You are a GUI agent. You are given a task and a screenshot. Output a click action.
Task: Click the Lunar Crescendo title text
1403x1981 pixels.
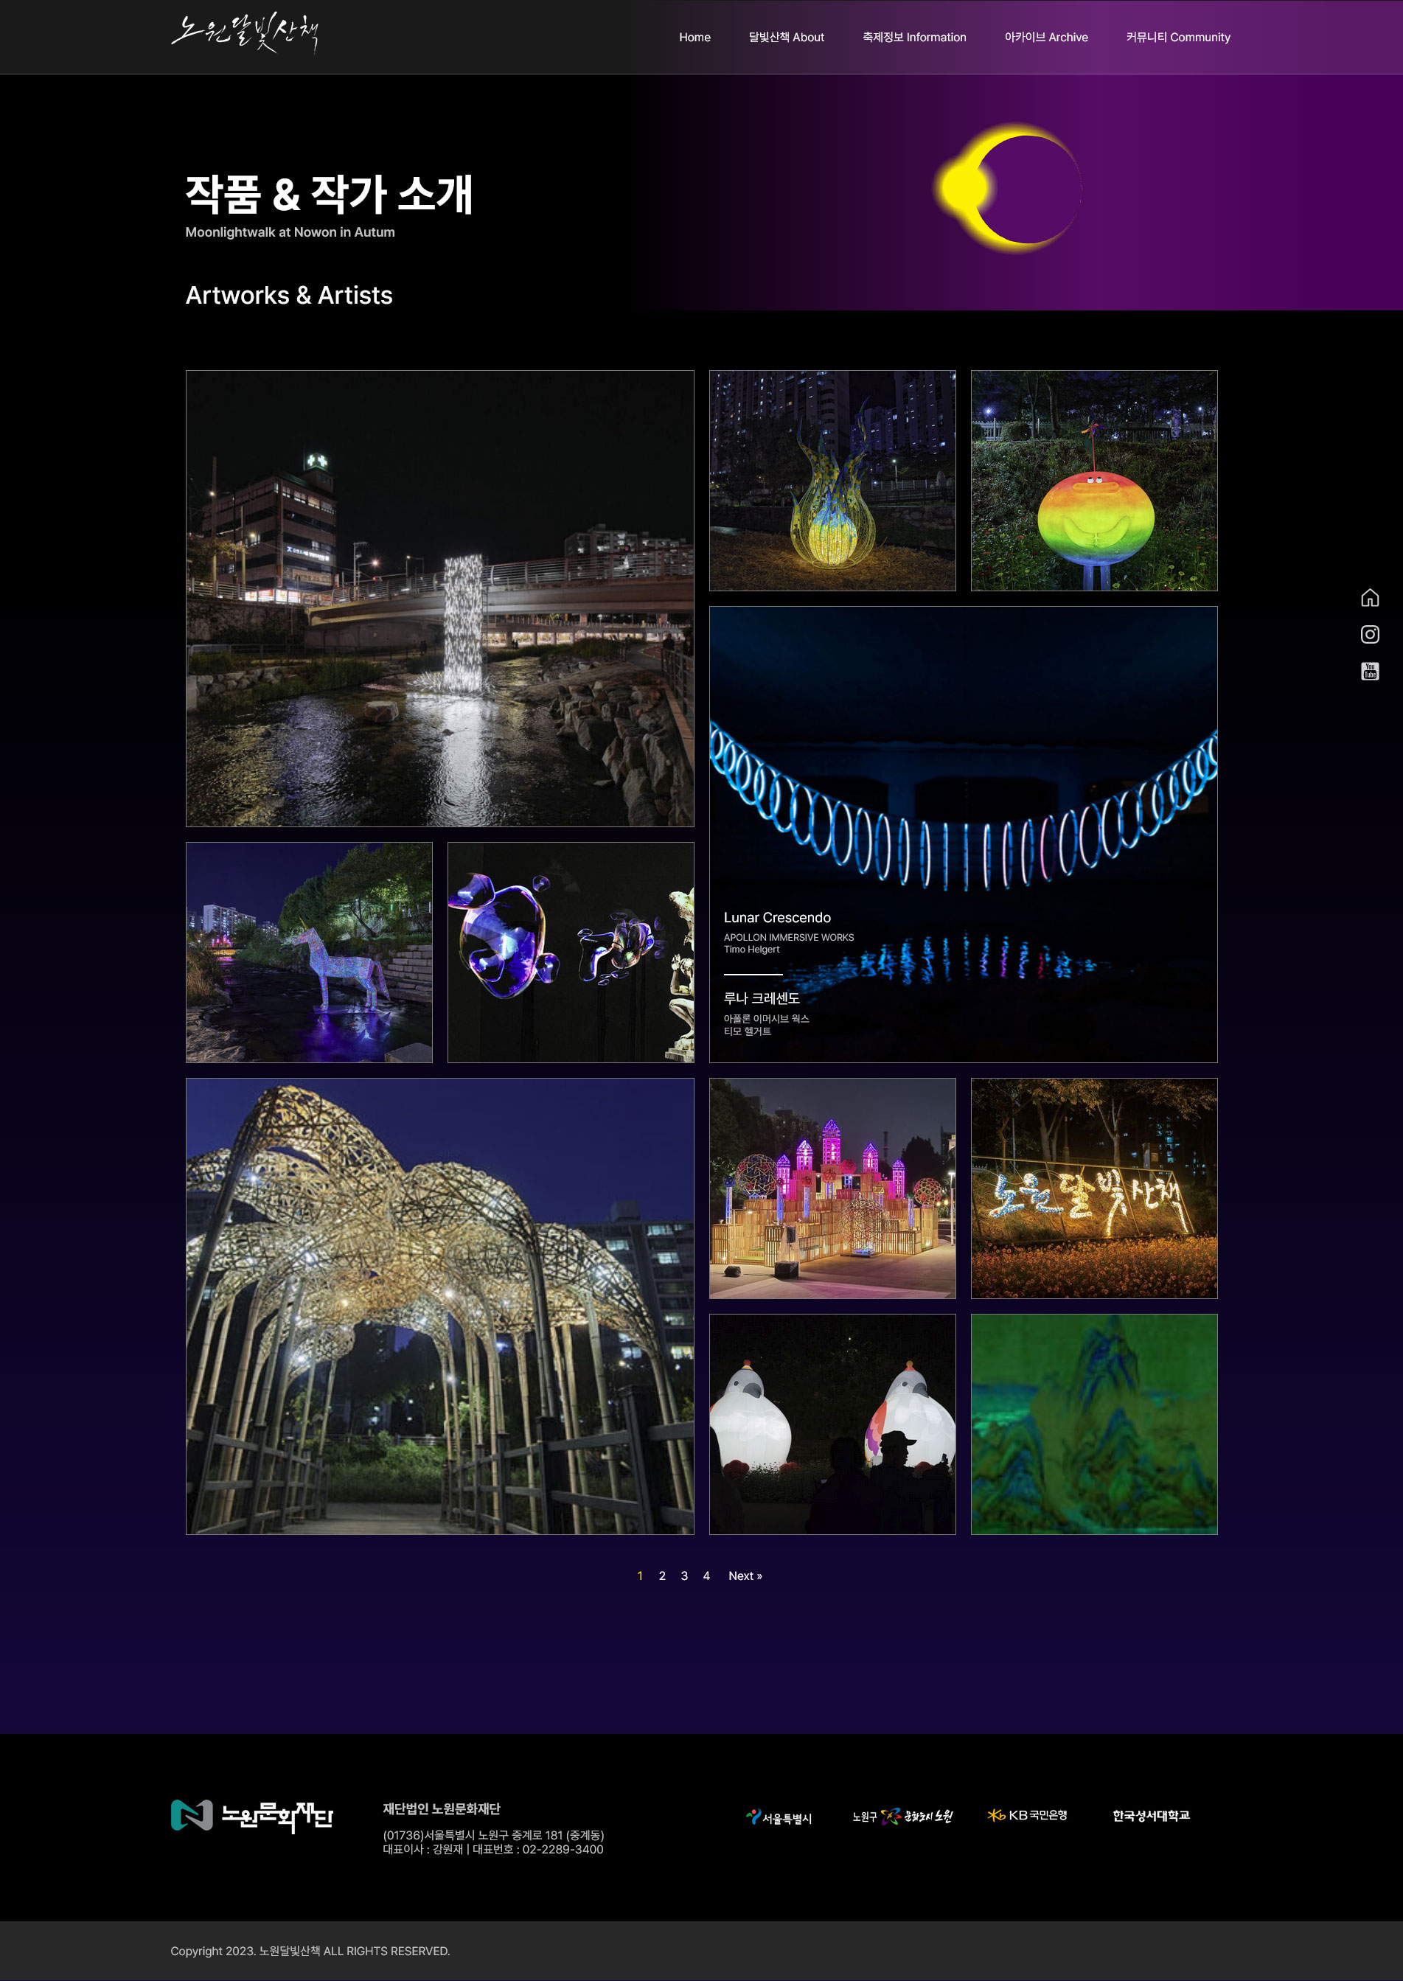tap(776, 917)
